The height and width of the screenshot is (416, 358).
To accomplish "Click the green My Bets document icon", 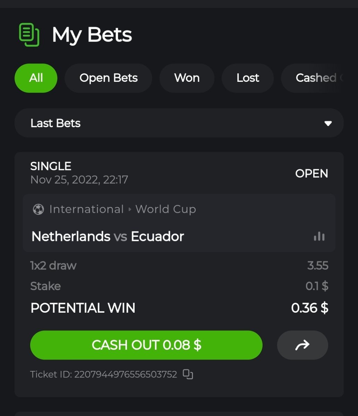I will (29, 35).
